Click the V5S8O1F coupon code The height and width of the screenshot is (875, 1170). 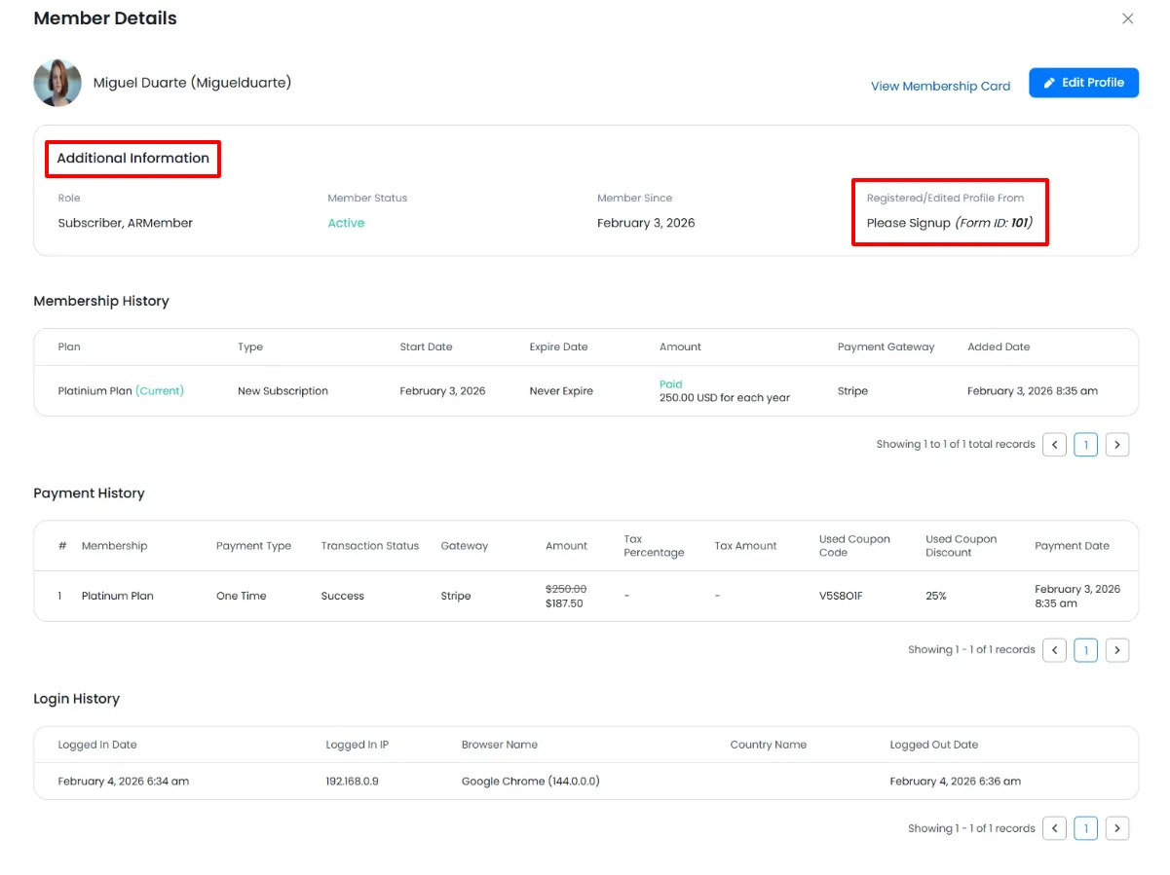[x=840, y=596]
